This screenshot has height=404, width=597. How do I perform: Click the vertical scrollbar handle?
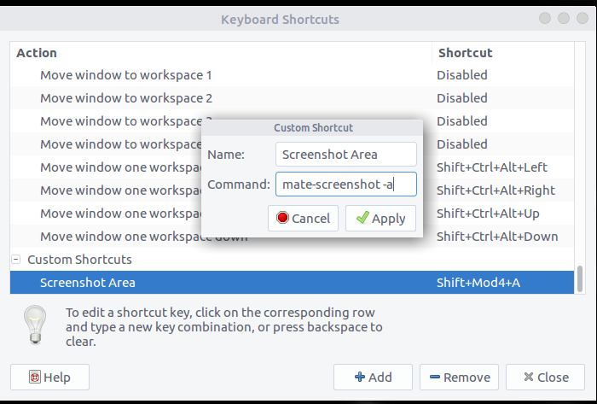coord(580,278)
